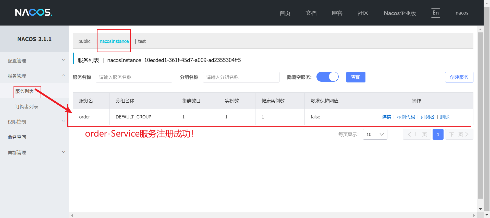The image size is (490, 218).
Task: Open 详情 for the order service
Action: coord(386,117)
